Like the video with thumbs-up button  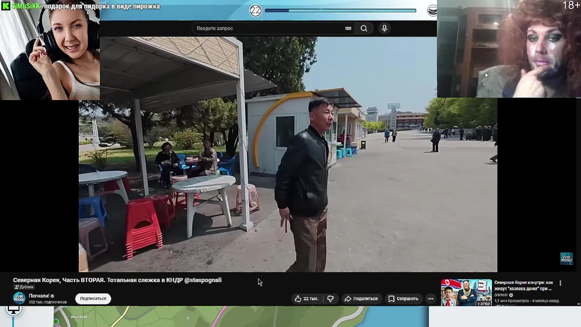(x=306, y=298)
